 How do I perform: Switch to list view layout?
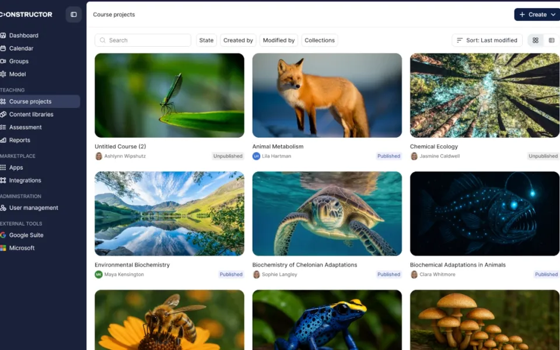tap(551, 40)
